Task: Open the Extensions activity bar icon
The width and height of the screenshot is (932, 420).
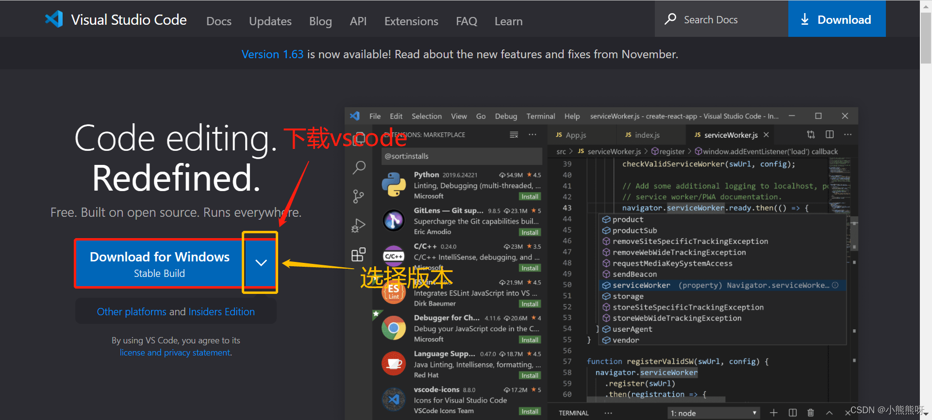Action: coord(358,255)
